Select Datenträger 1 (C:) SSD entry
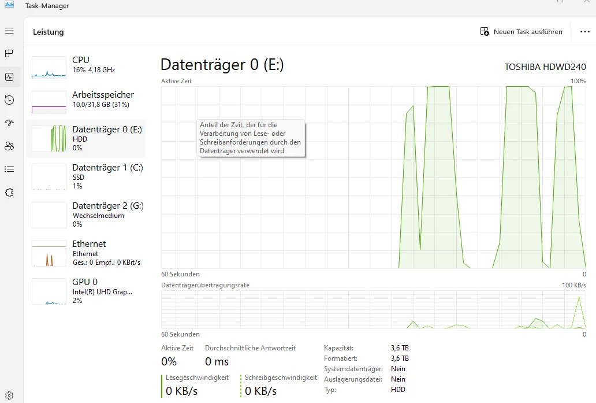Image resolution: width=596 pixels, height=403 pixels. coord(86,176)
